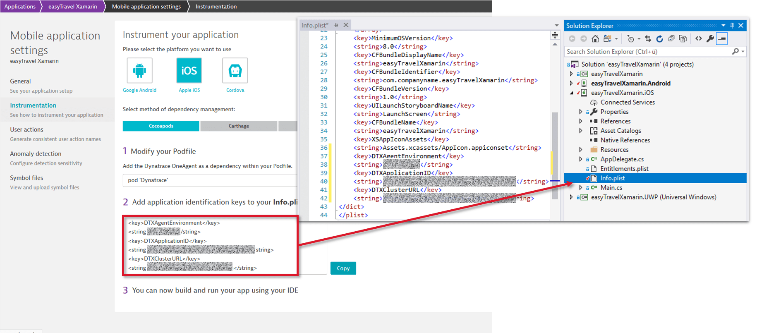Open the Anomaly detection settings section
Screen dimensions: 757x333
(x=57, y=158)
